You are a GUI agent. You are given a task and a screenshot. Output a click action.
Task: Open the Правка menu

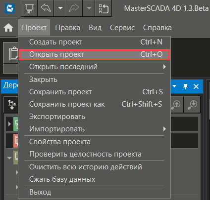[x=68, y=28]
